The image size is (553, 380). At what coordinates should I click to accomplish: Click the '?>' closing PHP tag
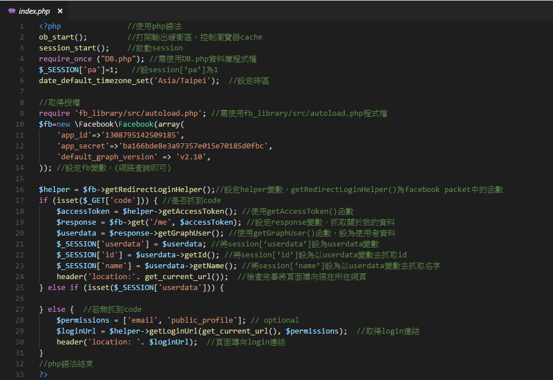click(x=43, y=375)
